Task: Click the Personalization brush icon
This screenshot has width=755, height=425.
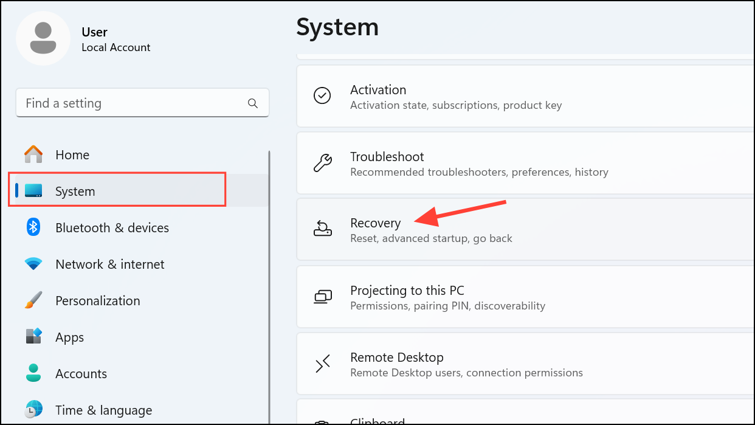Action: click(x=32, y=300)
